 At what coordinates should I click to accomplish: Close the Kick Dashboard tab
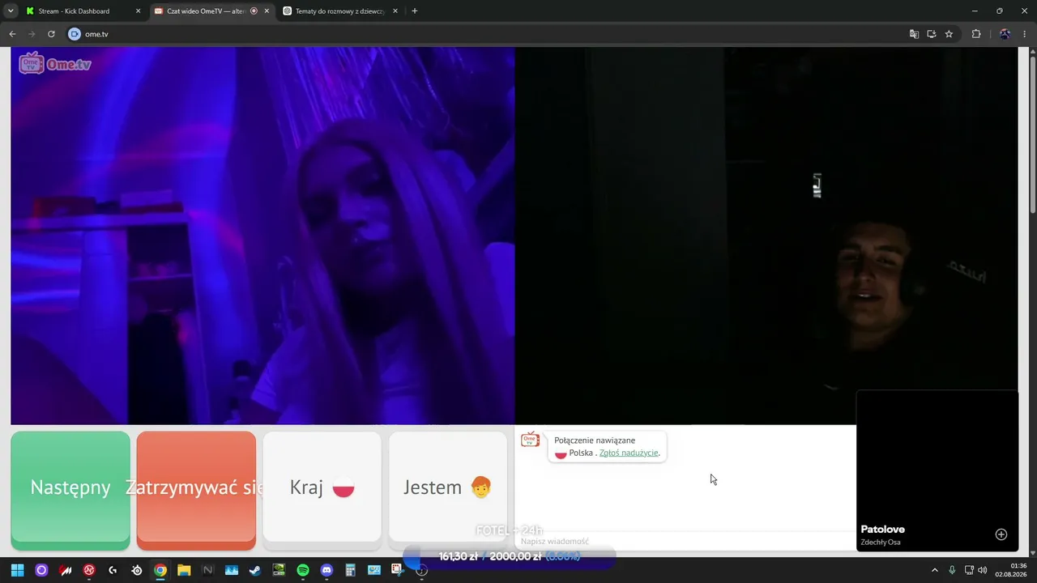click(138, 11)
